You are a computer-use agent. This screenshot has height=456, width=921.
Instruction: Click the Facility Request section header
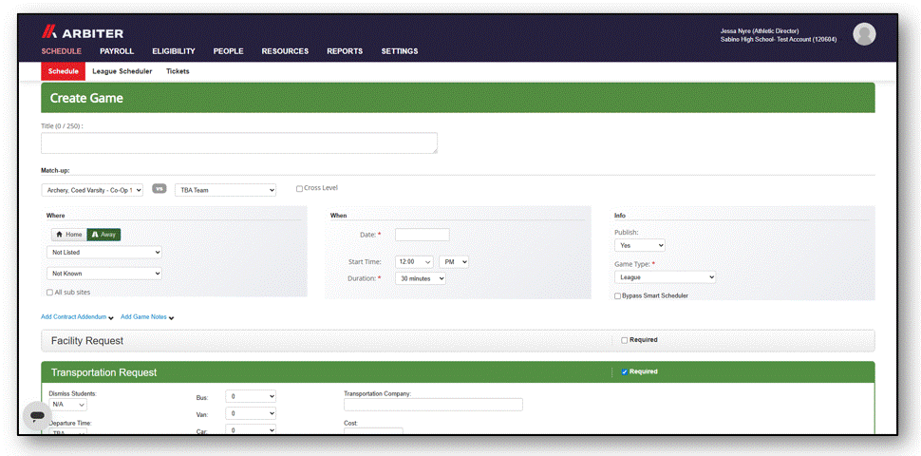click(458, 340)
